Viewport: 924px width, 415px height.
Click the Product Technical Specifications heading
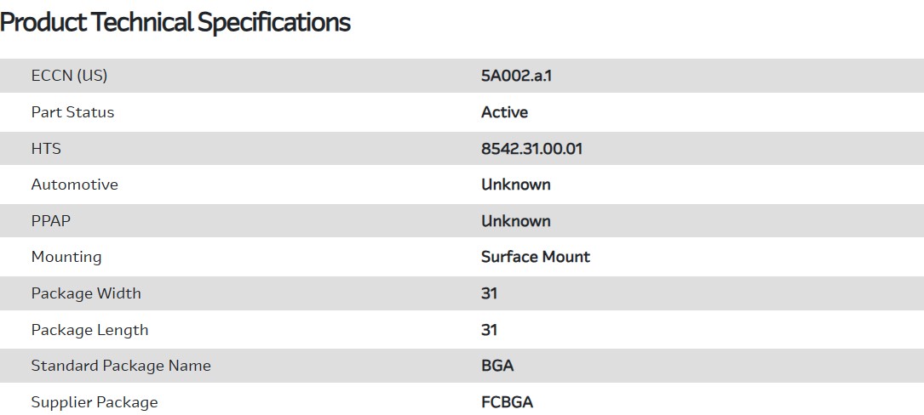coord(175,22)
